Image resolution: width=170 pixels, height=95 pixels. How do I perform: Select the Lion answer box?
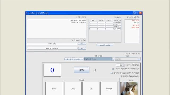73,89
